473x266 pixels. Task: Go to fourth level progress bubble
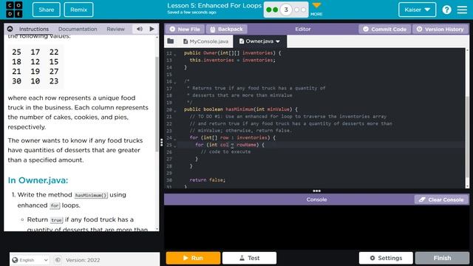[x=296, y=10]
